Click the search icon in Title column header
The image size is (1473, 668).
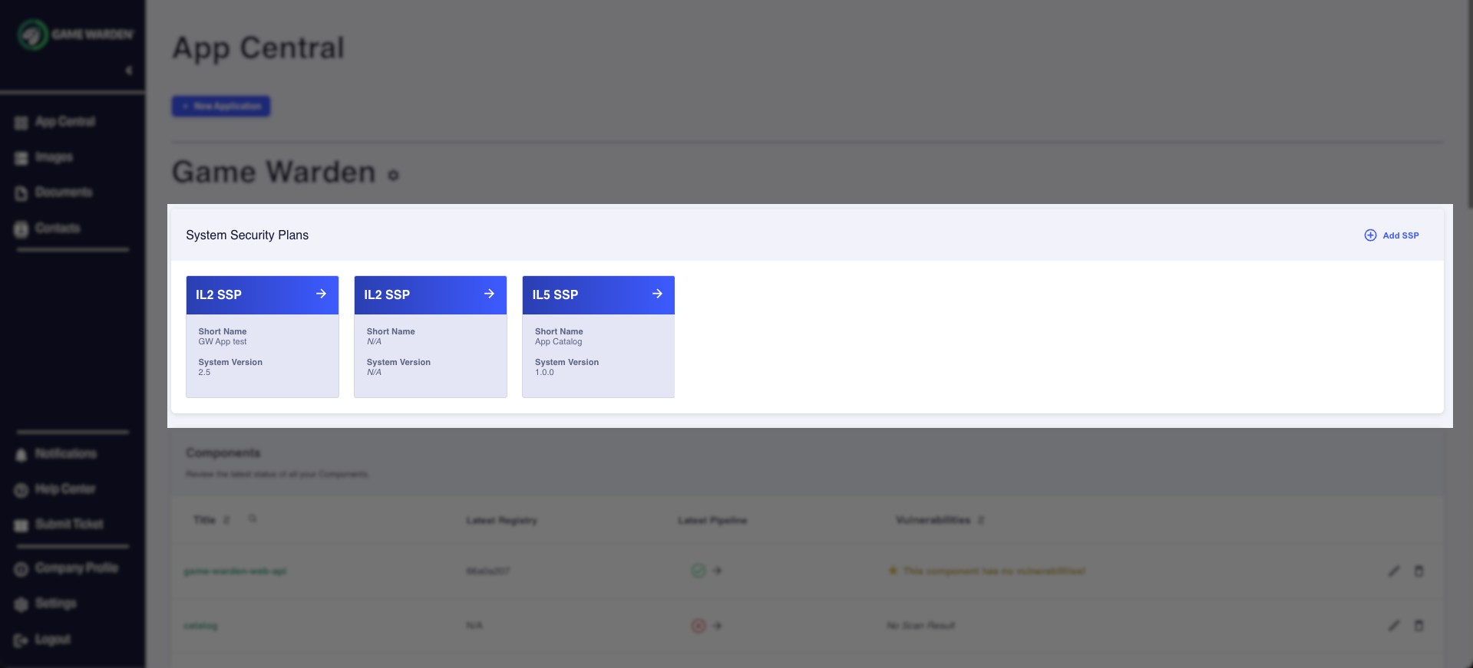point(253,519)
